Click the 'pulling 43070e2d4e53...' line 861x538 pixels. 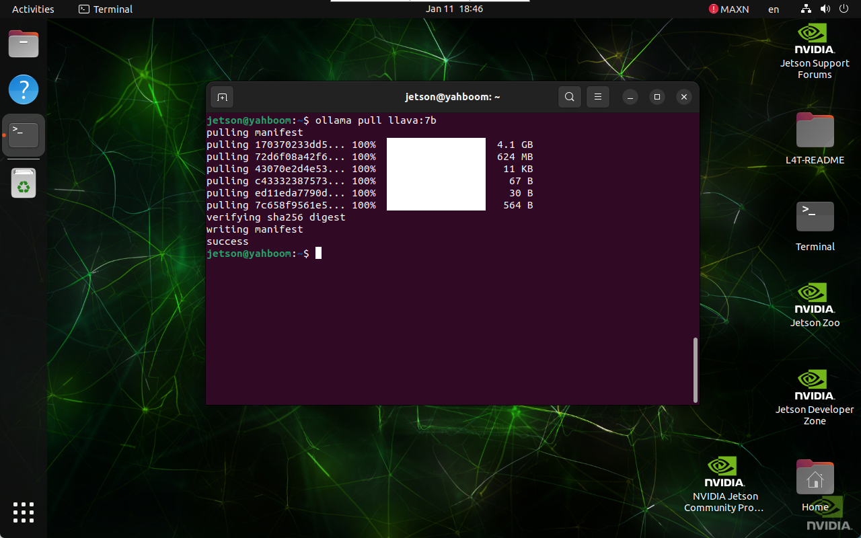[x=369, y=169]
